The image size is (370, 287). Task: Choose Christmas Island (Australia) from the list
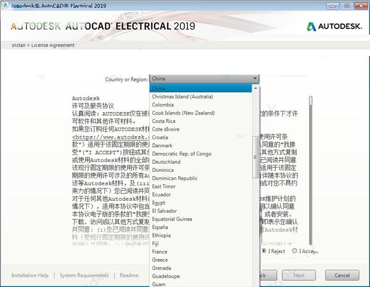[x=201, y=97]
